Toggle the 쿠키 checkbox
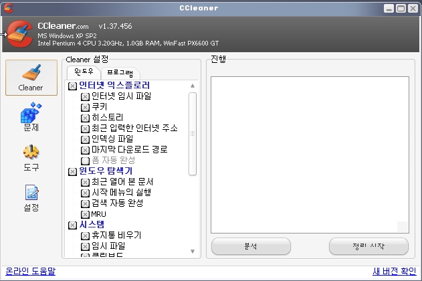 [x=85, y=108]
